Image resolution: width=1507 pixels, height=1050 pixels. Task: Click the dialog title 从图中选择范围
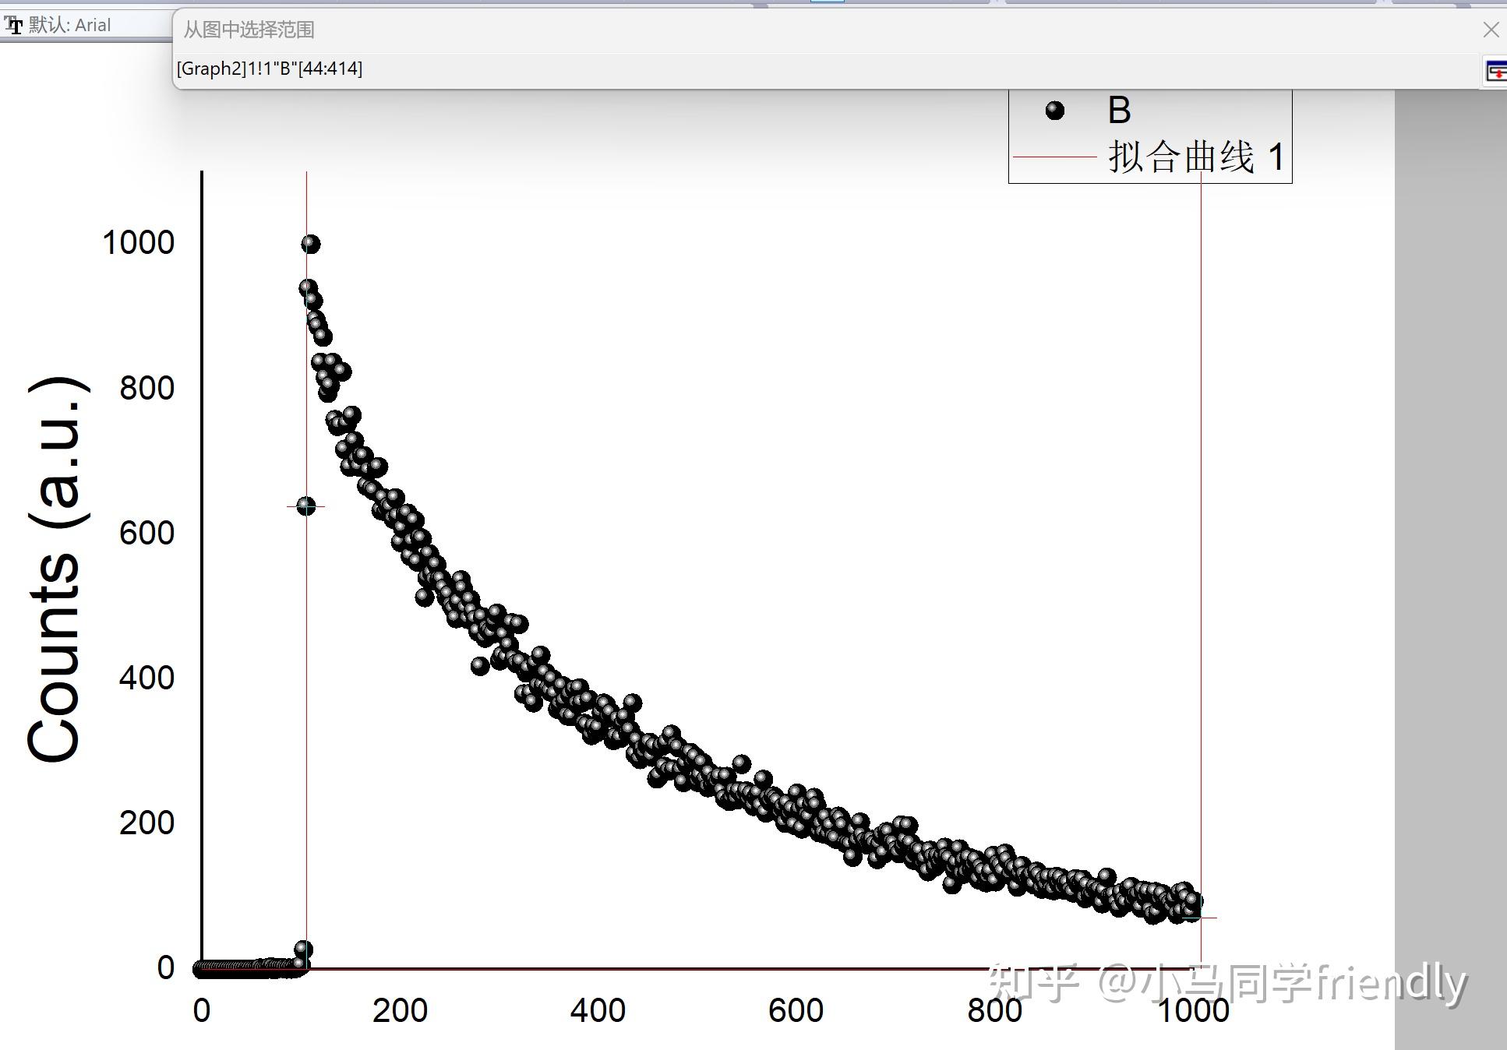249,30
